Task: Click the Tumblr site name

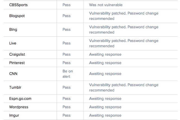Action: 15,87
